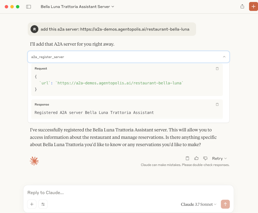Click the Claude starburst logo

(x=34, y=161)
